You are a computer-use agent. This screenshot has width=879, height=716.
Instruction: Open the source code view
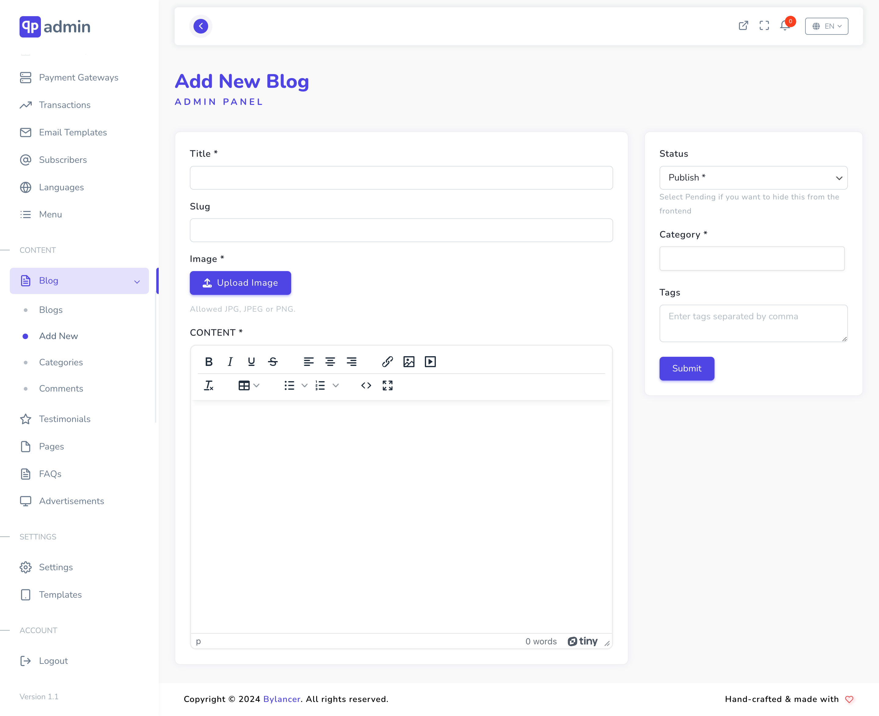[366, 386]
